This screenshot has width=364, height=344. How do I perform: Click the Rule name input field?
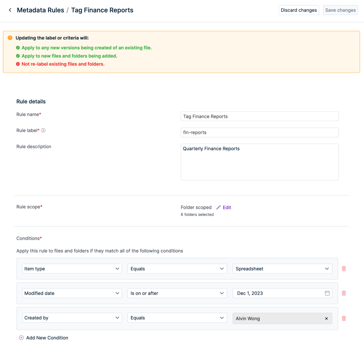[260, 116]
